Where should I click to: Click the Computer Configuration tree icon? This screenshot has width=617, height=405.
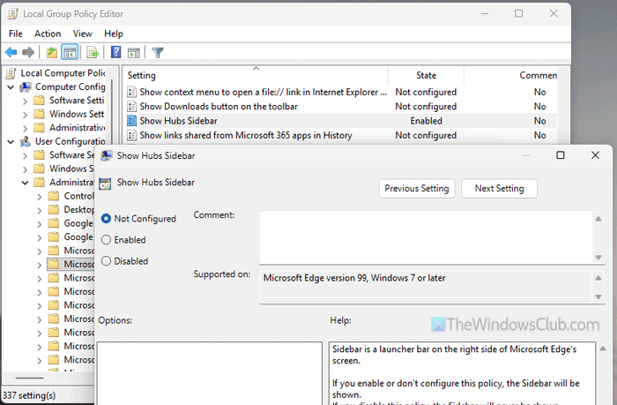(26, 86)
